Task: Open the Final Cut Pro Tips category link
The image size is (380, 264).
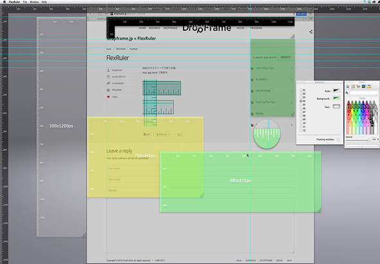Action: [265, 102]
